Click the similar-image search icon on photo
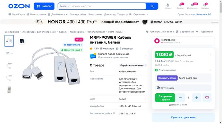The image size is (222, 124). (x=22, y=41)
